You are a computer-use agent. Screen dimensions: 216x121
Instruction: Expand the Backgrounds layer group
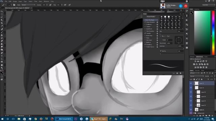point(193,113)
